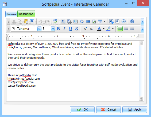Click the misspelled word 'softpedia' at start

14,44
